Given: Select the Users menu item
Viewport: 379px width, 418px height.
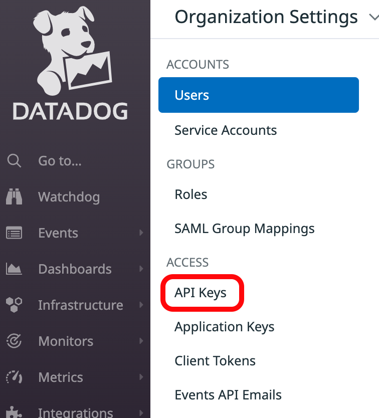Looking at the screenshot, I should click(x=258, y=95).
